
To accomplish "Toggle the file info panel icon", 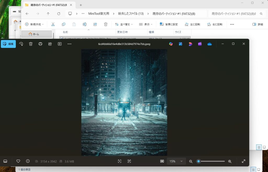I will (28, 161).
